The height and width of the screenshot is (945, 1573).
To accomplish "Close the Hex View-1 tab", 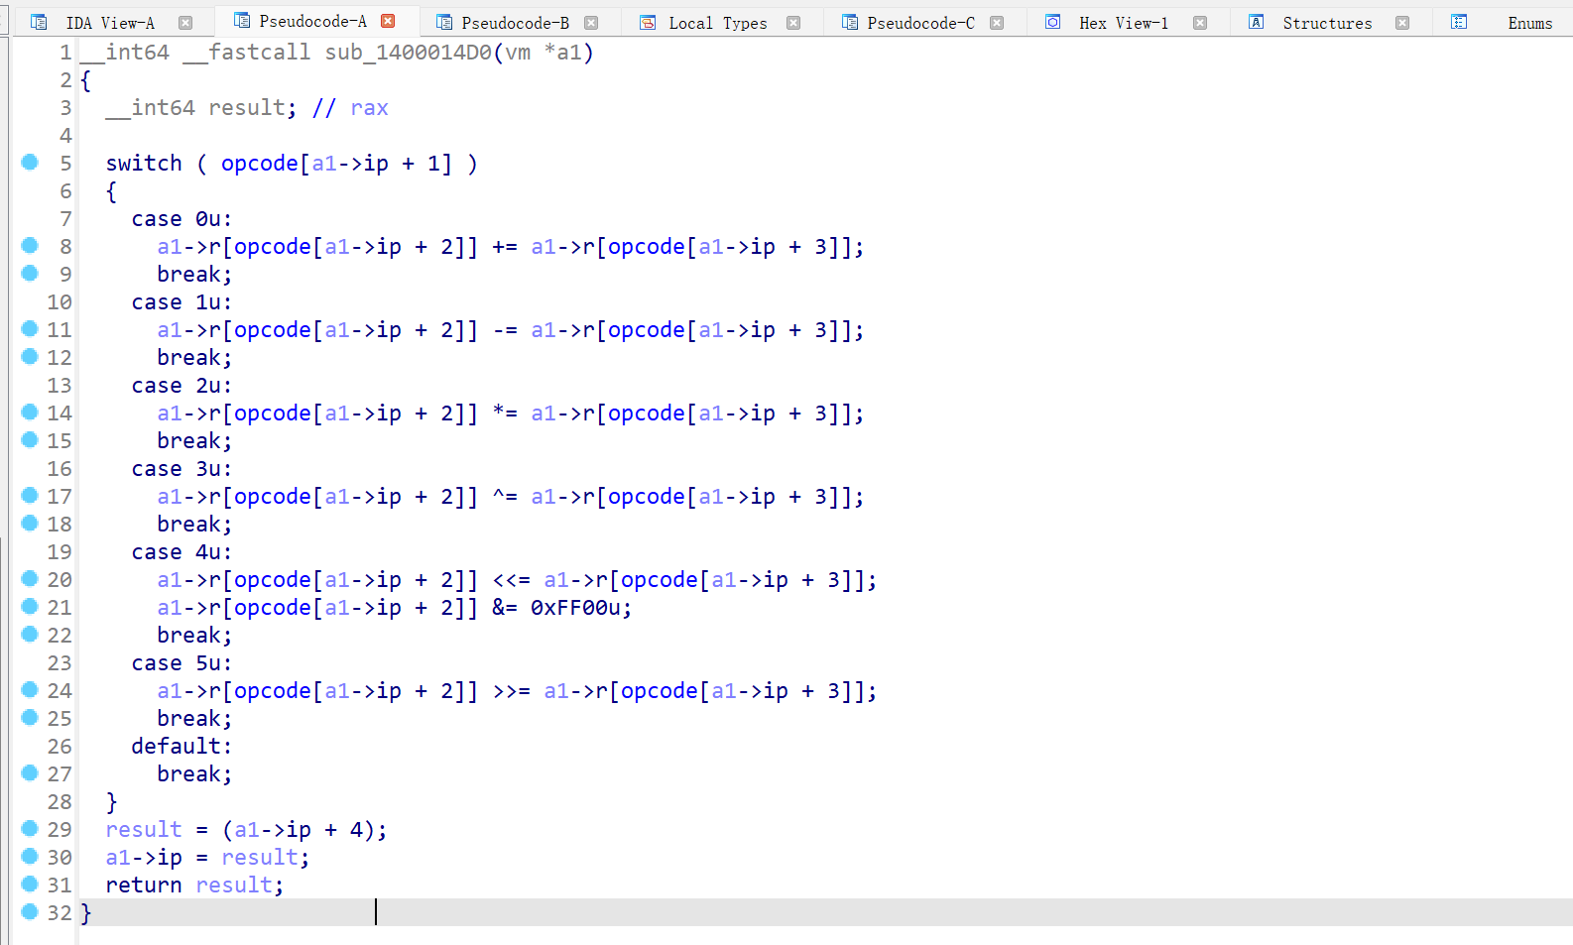I will (x=1200, y=23).
